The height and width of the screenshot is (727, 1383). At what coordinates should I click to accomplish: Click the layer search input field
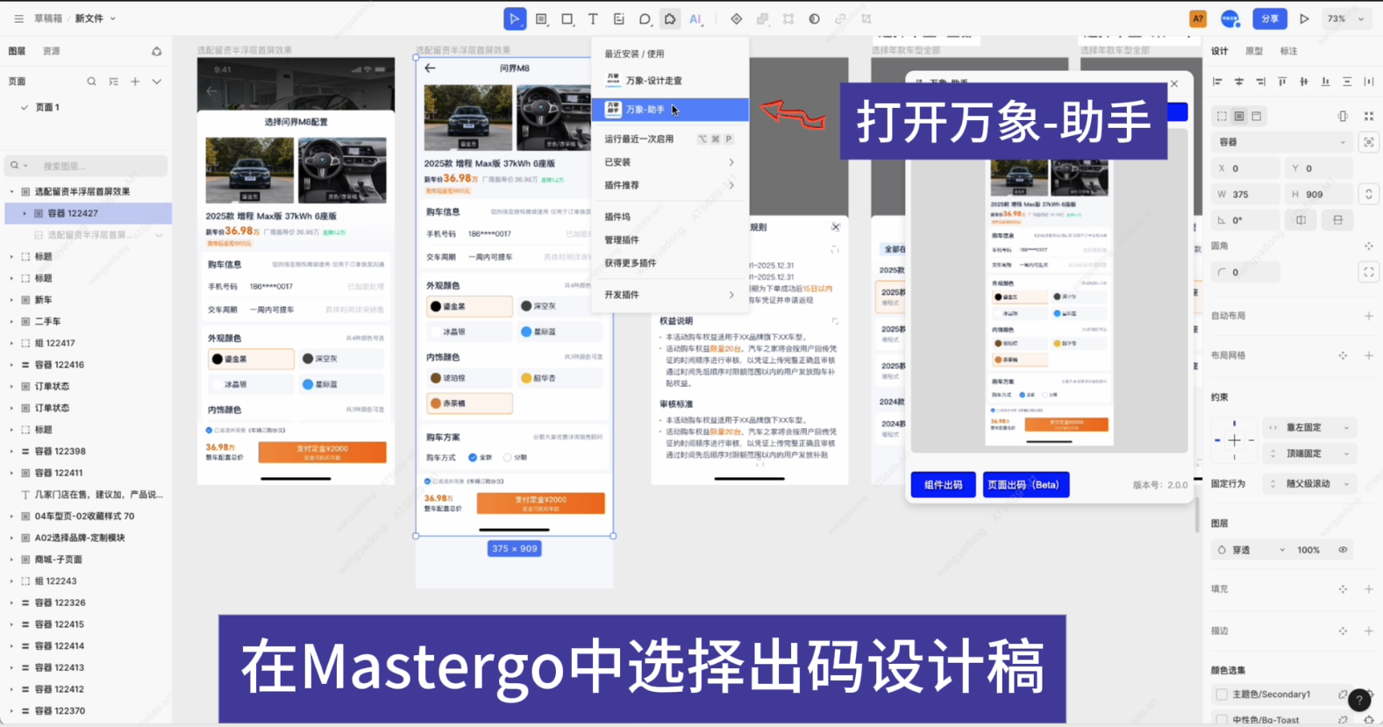click(86, 165)
